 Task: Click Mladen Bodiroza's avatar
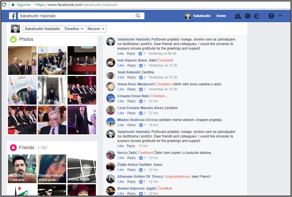(111, 122)
